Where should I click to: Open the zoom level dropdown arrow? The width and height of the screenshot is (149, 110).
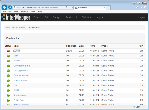point(143,107)
